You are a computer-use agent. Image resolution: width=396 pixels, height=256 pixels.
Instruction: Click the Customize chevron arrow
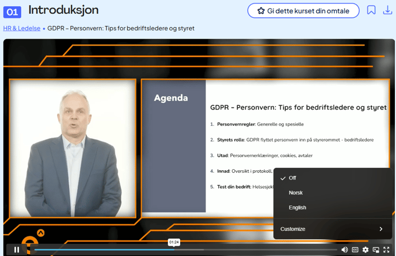[x=381, y=229]
